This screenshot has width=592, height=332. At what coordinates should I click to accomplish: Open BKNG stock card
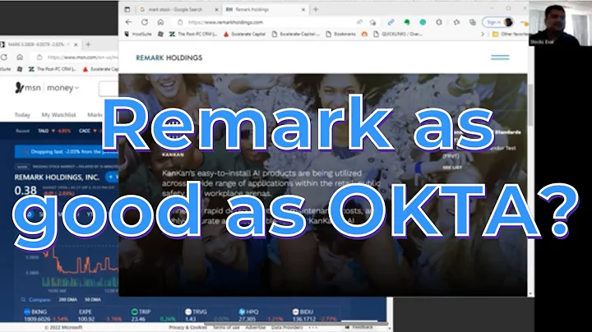coord(46,316)
